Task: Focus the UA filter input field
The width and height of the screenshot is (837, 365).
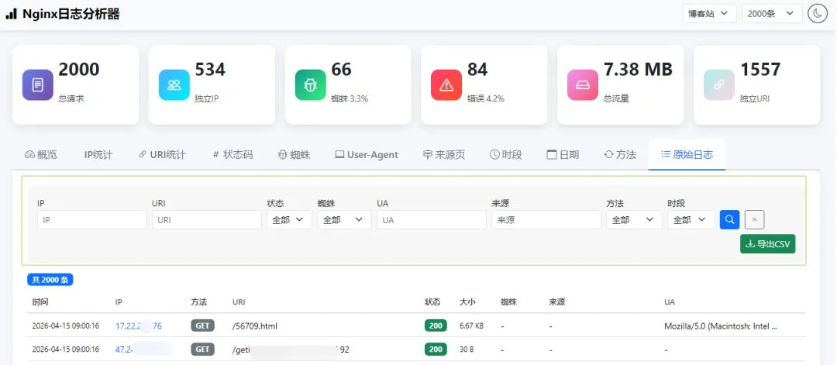Action: point(432,219)
